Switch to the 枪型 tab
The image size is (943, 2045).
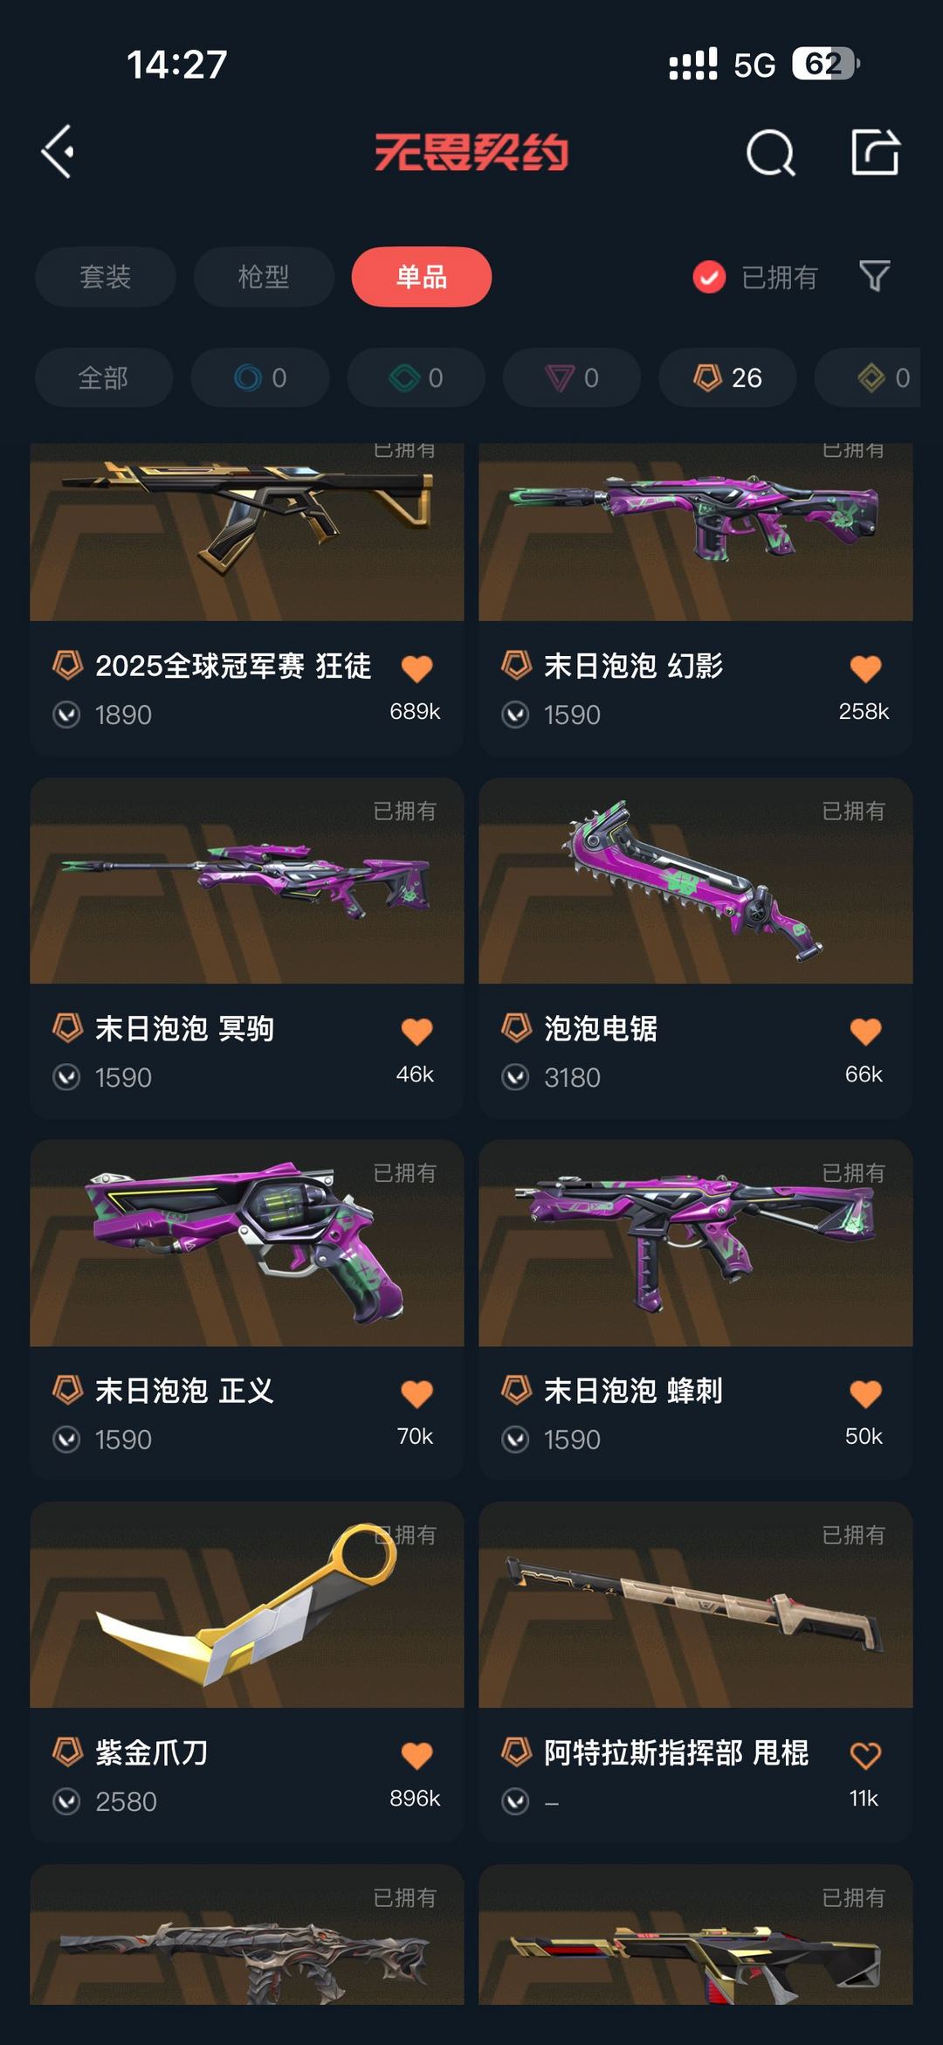(x=264, y=277)
